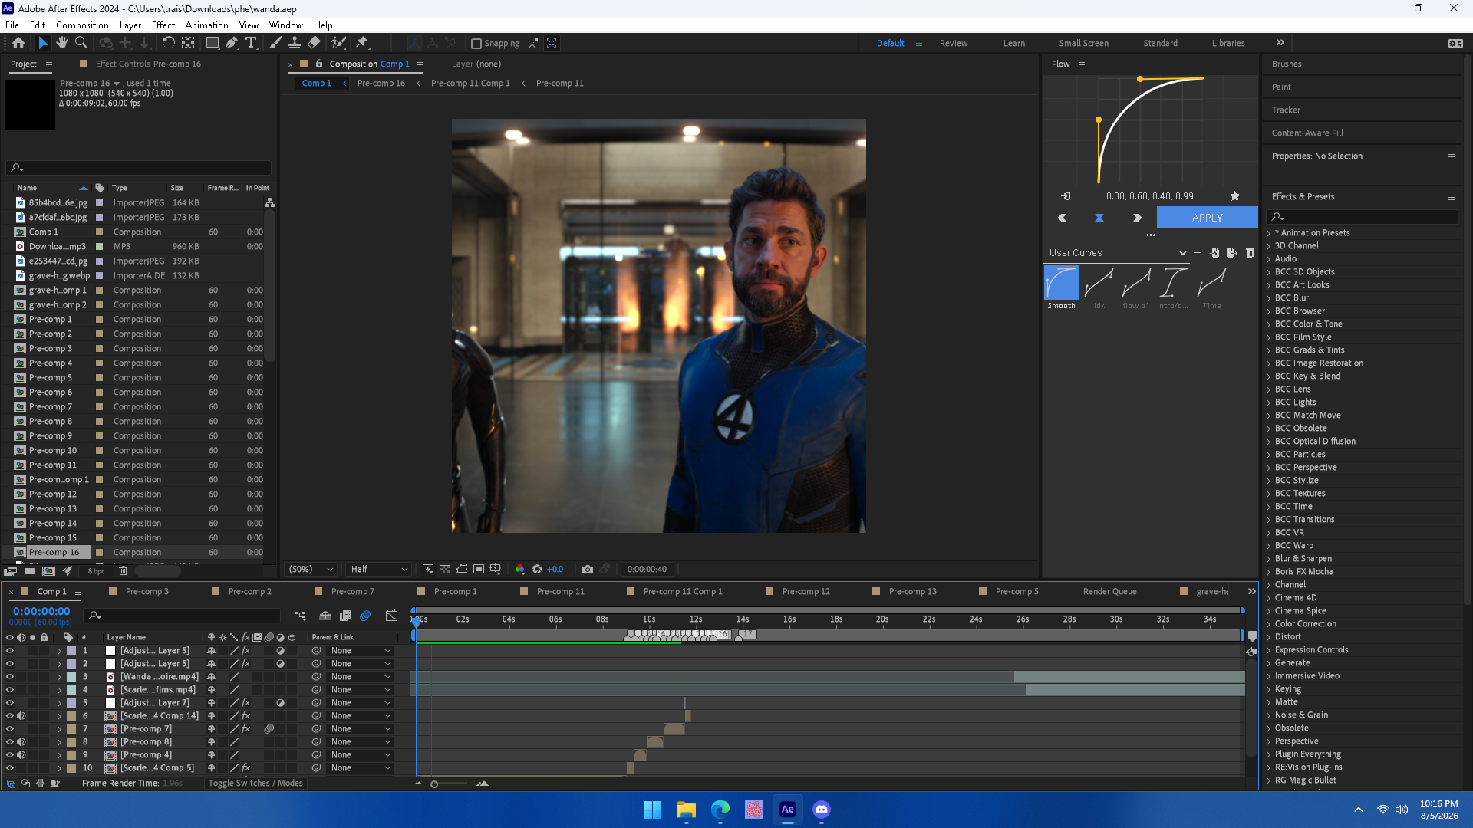Switch to the Review workspace
This screenshot has width=1473, height=828.
(954, 44)
